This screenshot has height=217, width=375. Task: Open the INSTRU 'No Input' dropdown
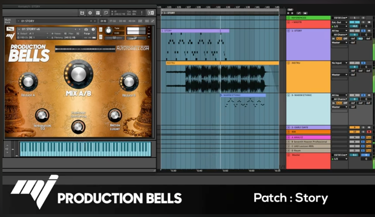pos(340,63)
